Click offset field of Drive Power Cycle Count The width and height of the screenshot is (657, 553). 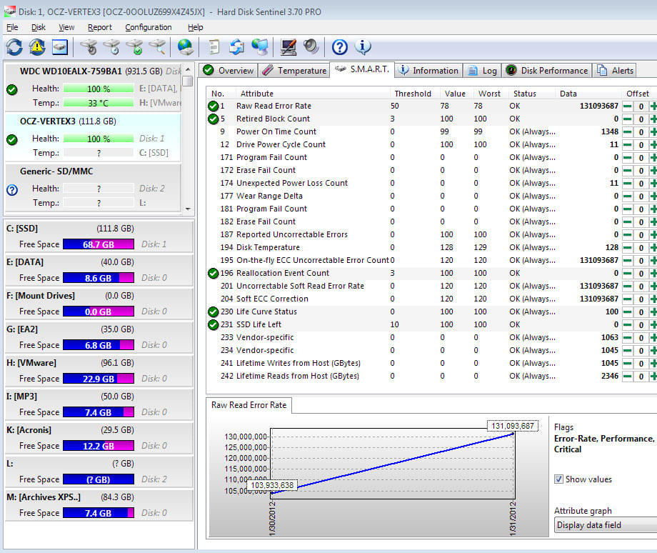click(x=641, y=145)
